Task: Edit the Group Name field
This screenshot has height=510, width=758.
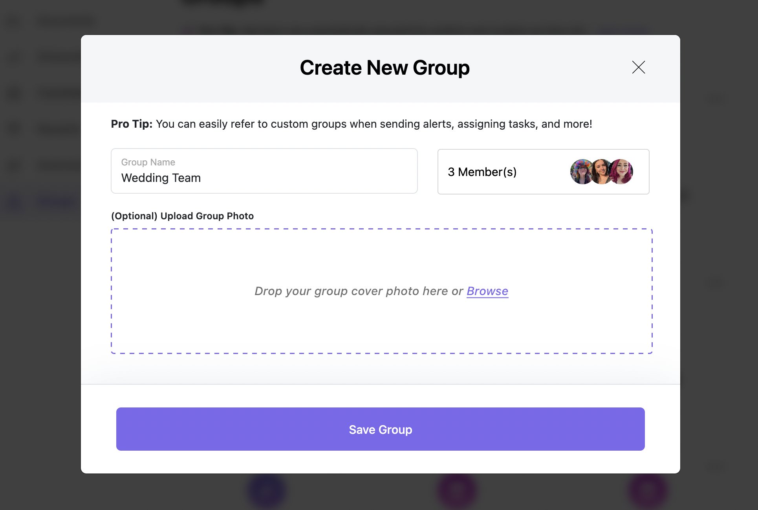Action: pos(264,171)
